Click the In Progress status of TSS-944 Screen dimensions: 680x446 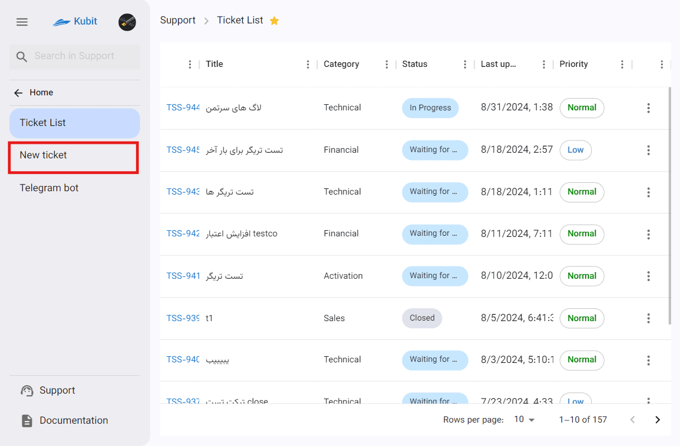430,108
